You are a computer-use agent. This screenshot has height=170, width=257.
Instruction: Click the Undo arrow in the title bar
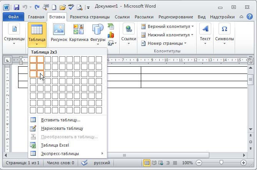pos(26,7)
